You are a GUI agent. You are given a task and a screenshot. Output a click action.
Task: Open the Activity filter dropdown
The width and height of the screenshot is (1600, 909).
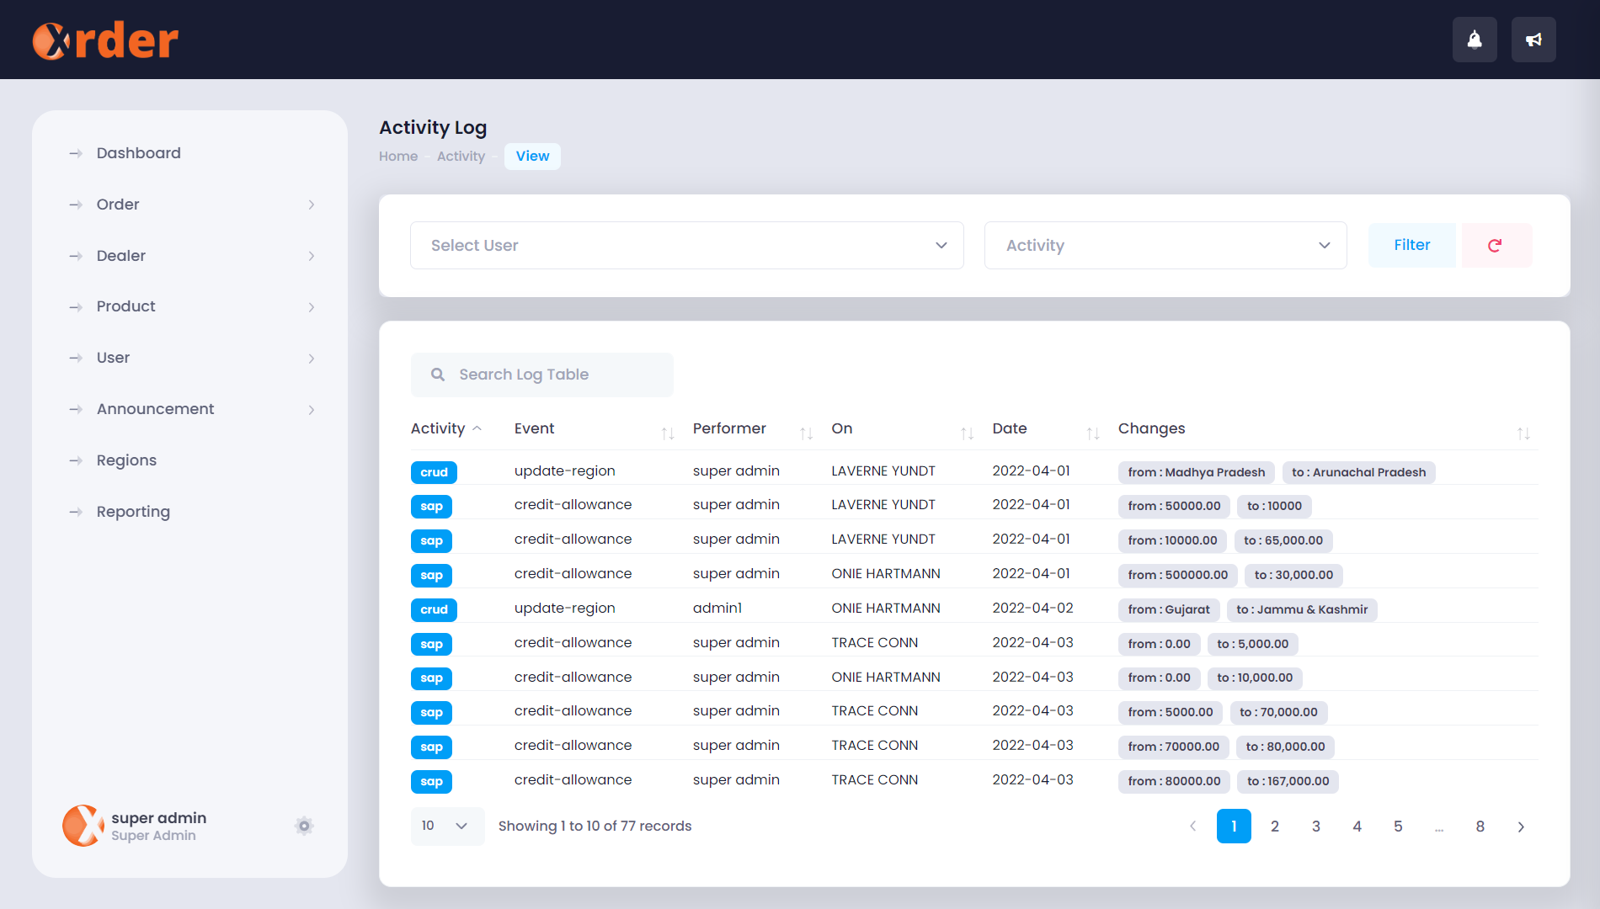[1165, 246]
